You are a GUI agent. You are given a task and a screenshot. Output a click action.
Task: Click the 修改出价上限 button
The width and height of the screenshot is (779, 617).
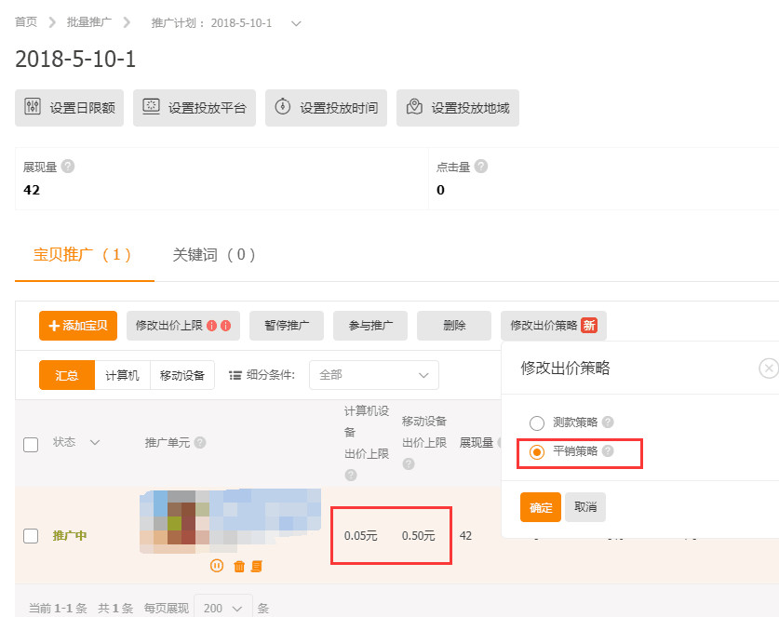[182, 326]
